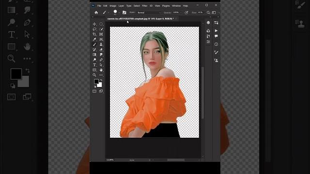
Task: Select the Smudge tool
Action: (101, 55)
